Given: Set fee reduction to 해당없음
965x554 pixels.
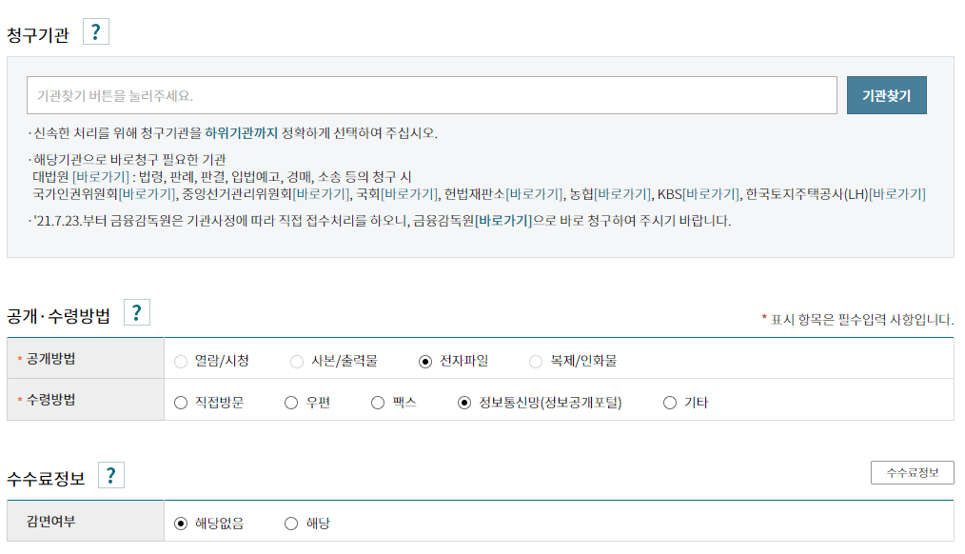Looking at the screenshot, I should [x=181, y=524].
